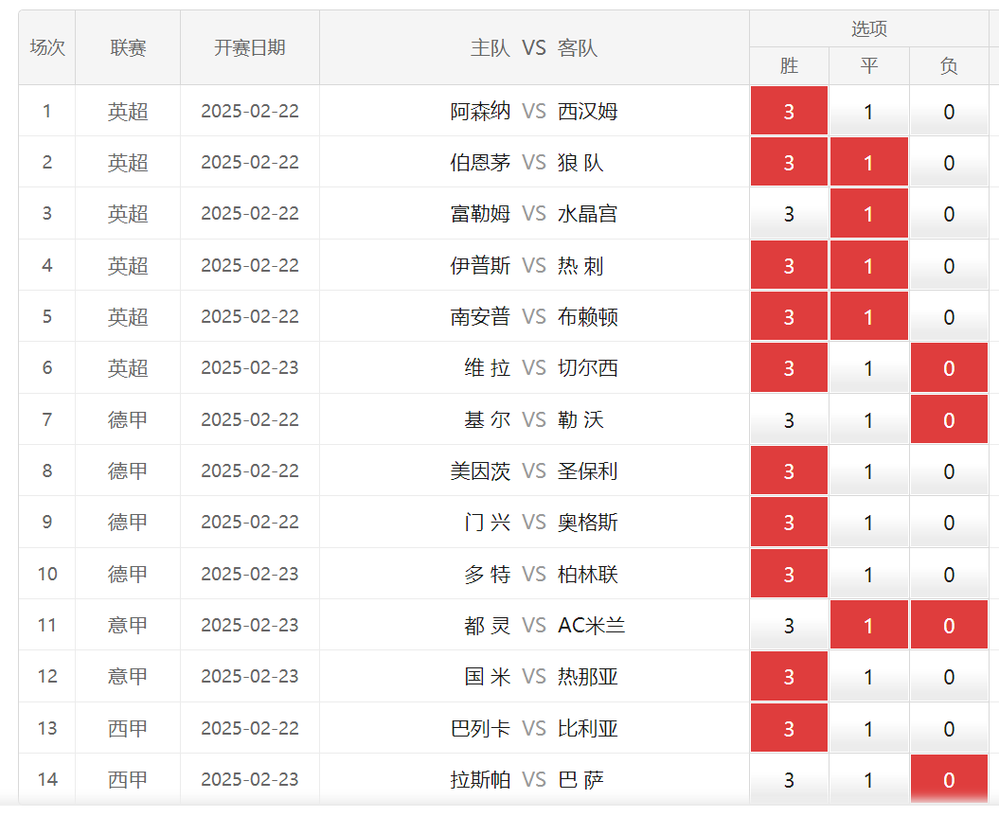Select win (3) for 富勒姆 VS 水晶宫
Screen dimensions: 999x817
click(789, 213)
